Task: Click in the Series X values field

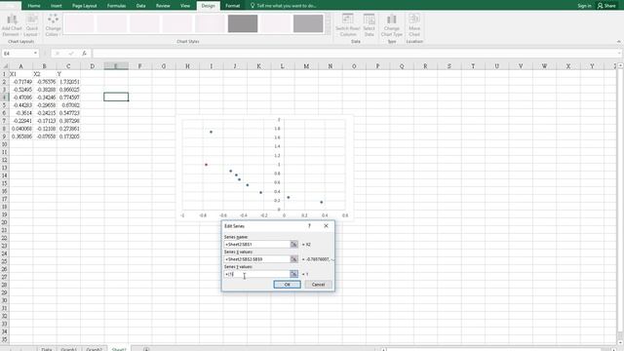Action: point(257,259)
